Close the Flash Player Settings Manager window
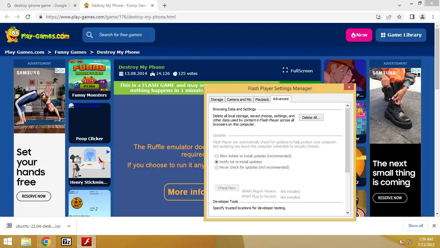 349,87
